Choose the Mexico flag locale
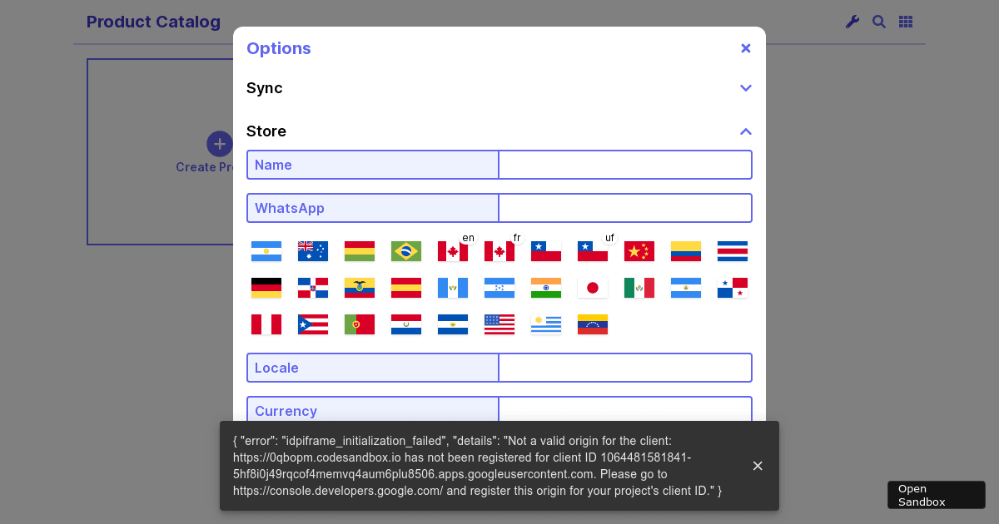Image resolution: width=999 pixels, height=524 pixels. 639,288
